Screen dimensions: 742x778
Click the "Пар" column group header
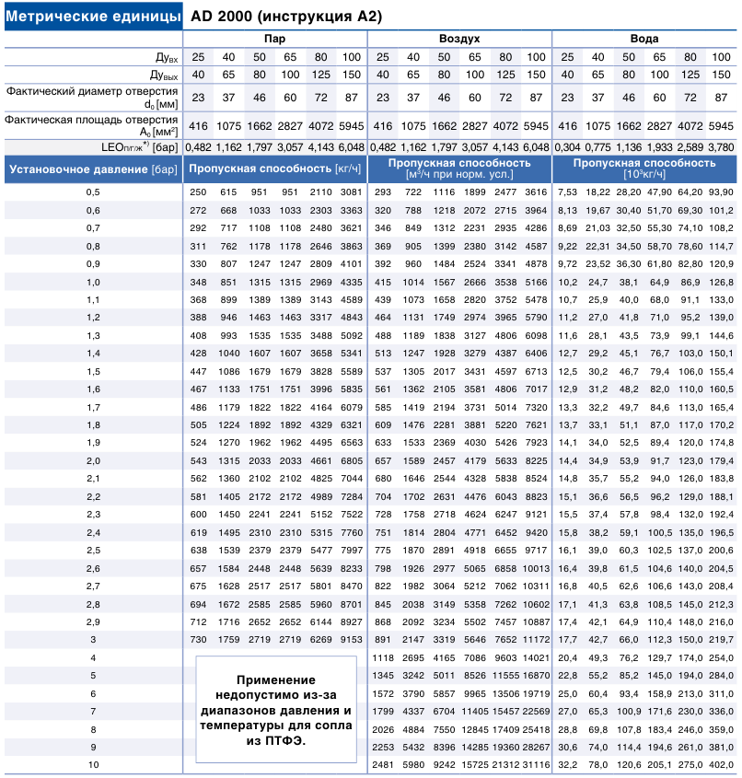274,39
